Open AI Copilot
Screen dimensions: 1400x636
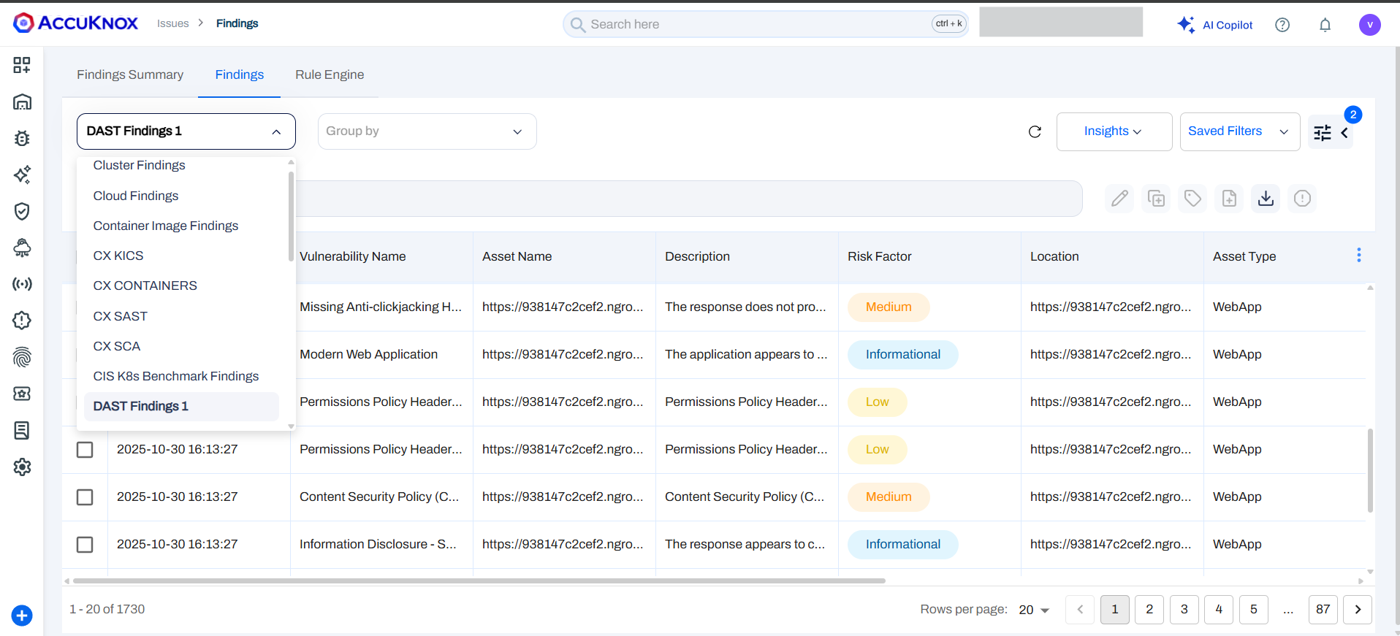pos(1215,25)
